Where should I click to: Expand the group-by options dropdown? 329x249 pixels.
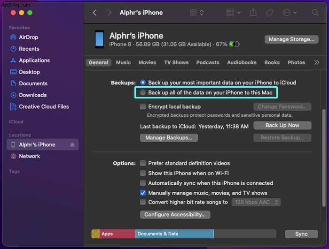233,13
